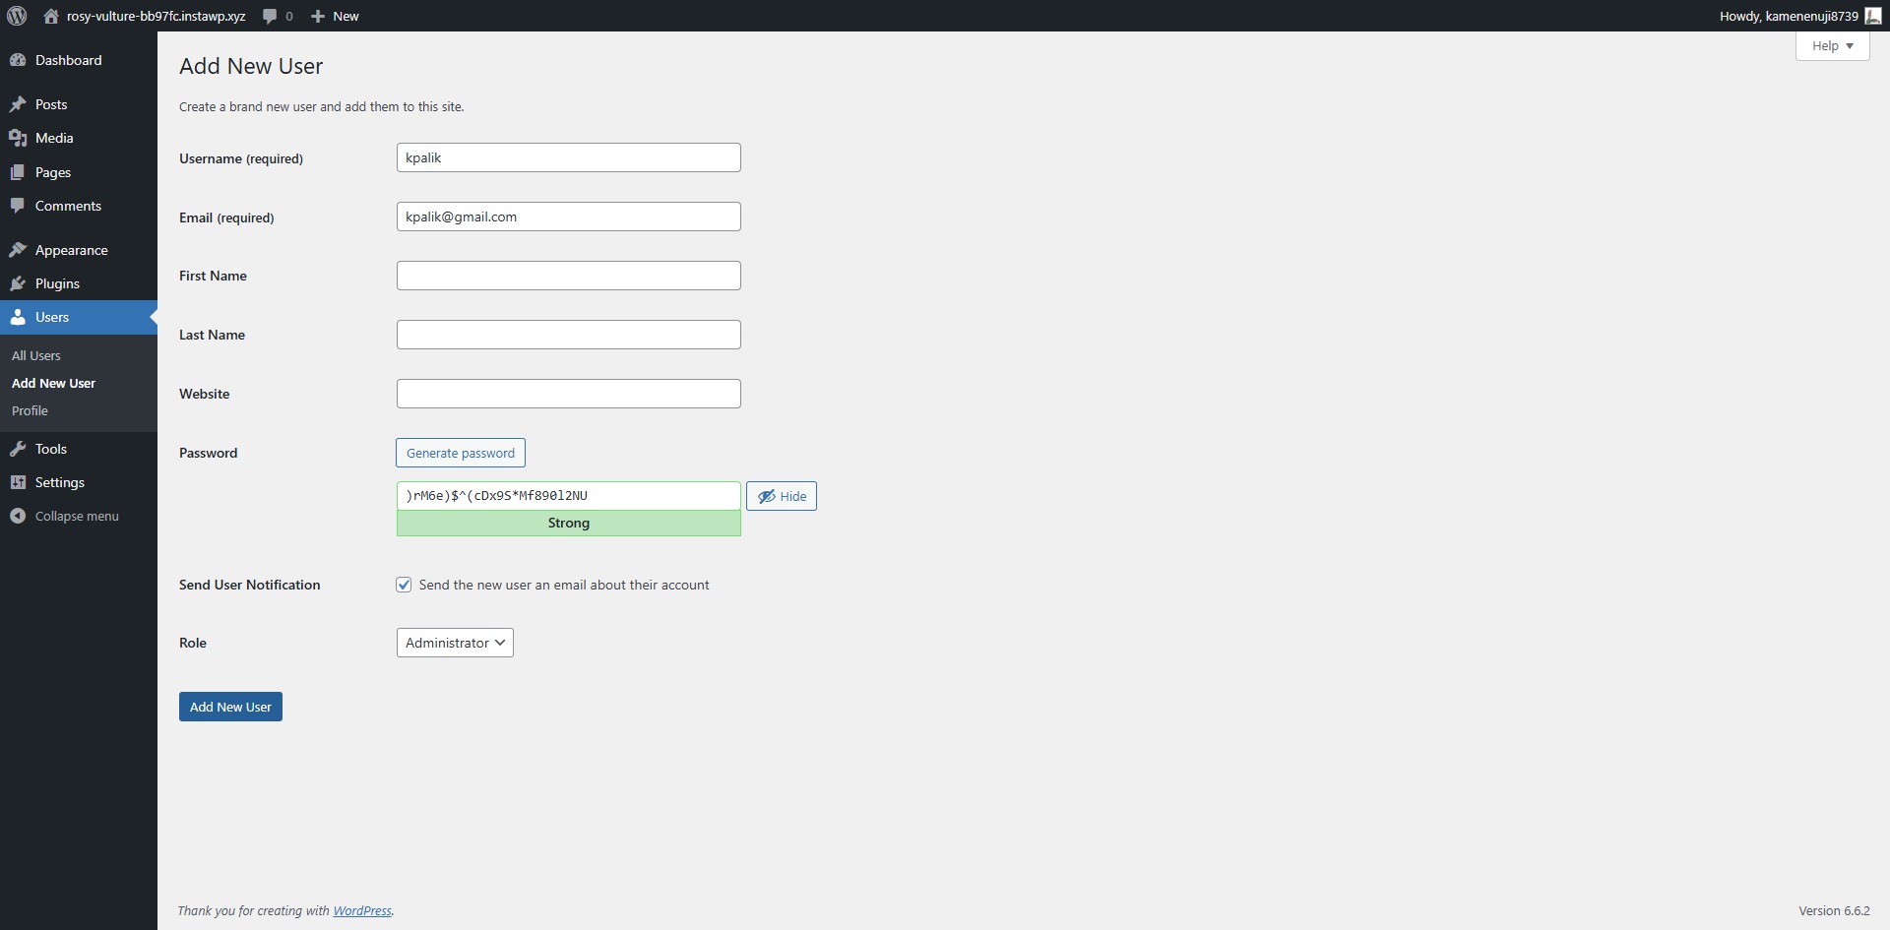This screenshot has width=1890, height=930.
Task: Click the Posts pushpin icon
Action: point(18,104)
